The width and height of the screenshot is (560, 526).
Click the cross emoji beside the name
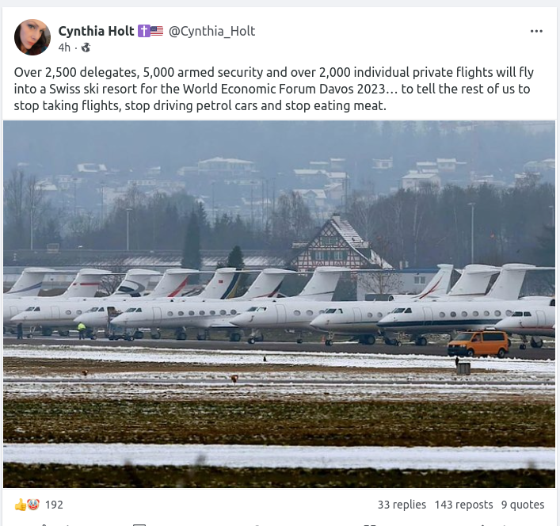coord(143,32)
